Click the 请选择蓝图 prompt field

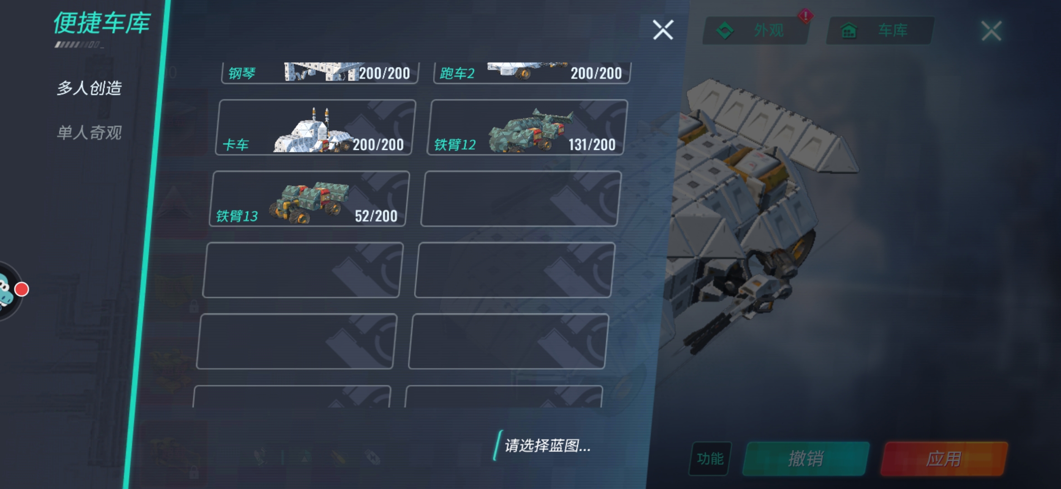[x=547, y=446]
